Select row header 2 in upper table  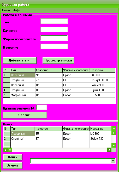pos(7,80)
